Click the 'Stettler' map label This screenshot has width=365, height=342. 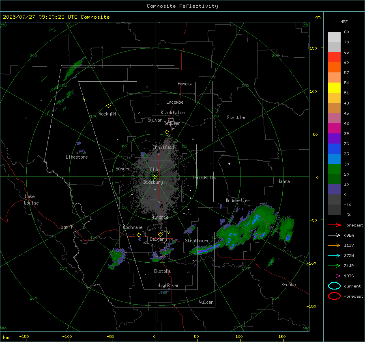236,118
